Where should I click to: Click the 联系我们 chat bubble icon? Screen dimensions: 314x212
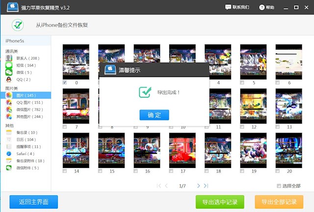tap(228, 7)
